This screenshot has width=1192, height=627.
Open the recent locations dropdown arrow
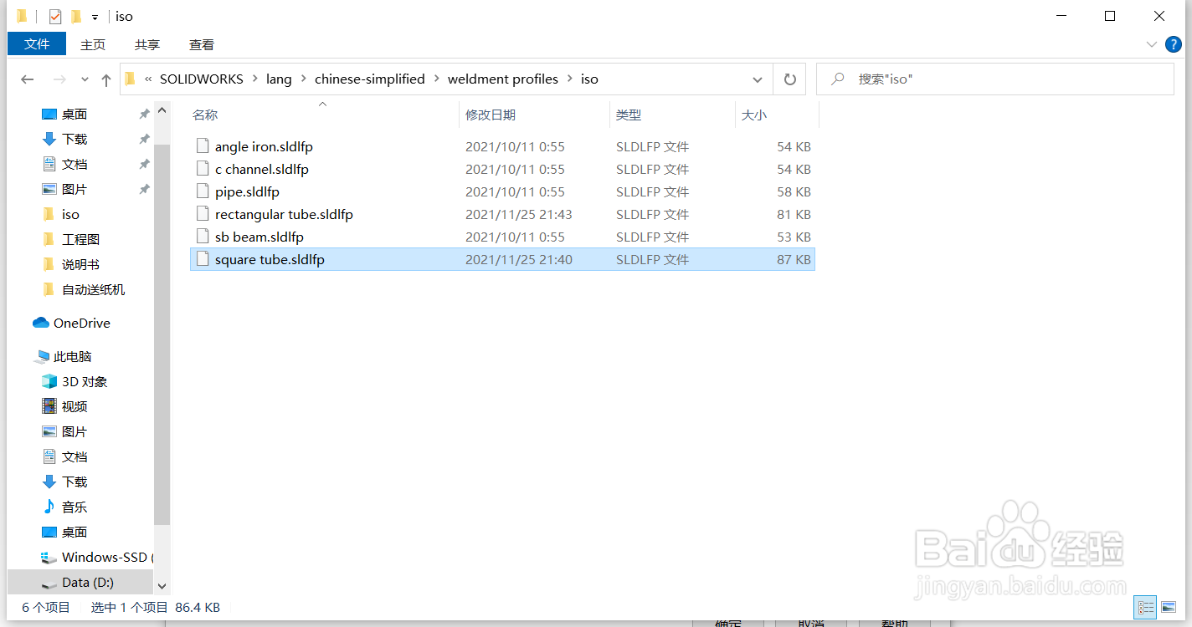pos(85,80)
